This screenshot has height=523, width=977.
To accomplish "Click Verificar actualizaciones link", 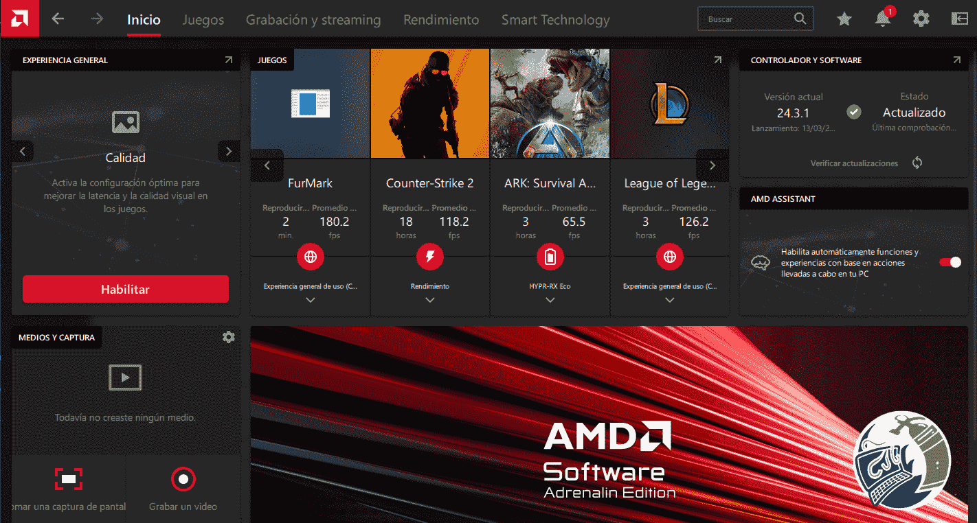I will coord(854,163).
